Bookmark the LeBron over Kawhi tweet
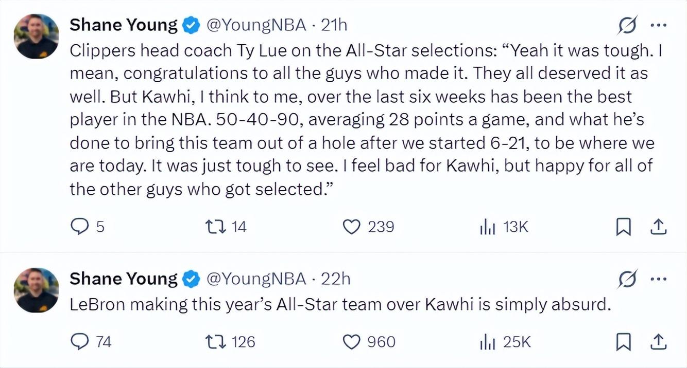The height and width of the screenshot is (368, 687). [623, 342]
